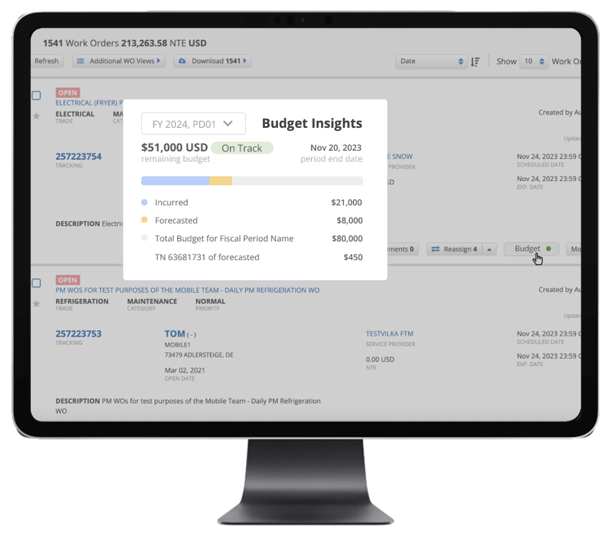Viewport: 611px width, 535px height.
Task: Click the cloud download icon
Action: 182,61
